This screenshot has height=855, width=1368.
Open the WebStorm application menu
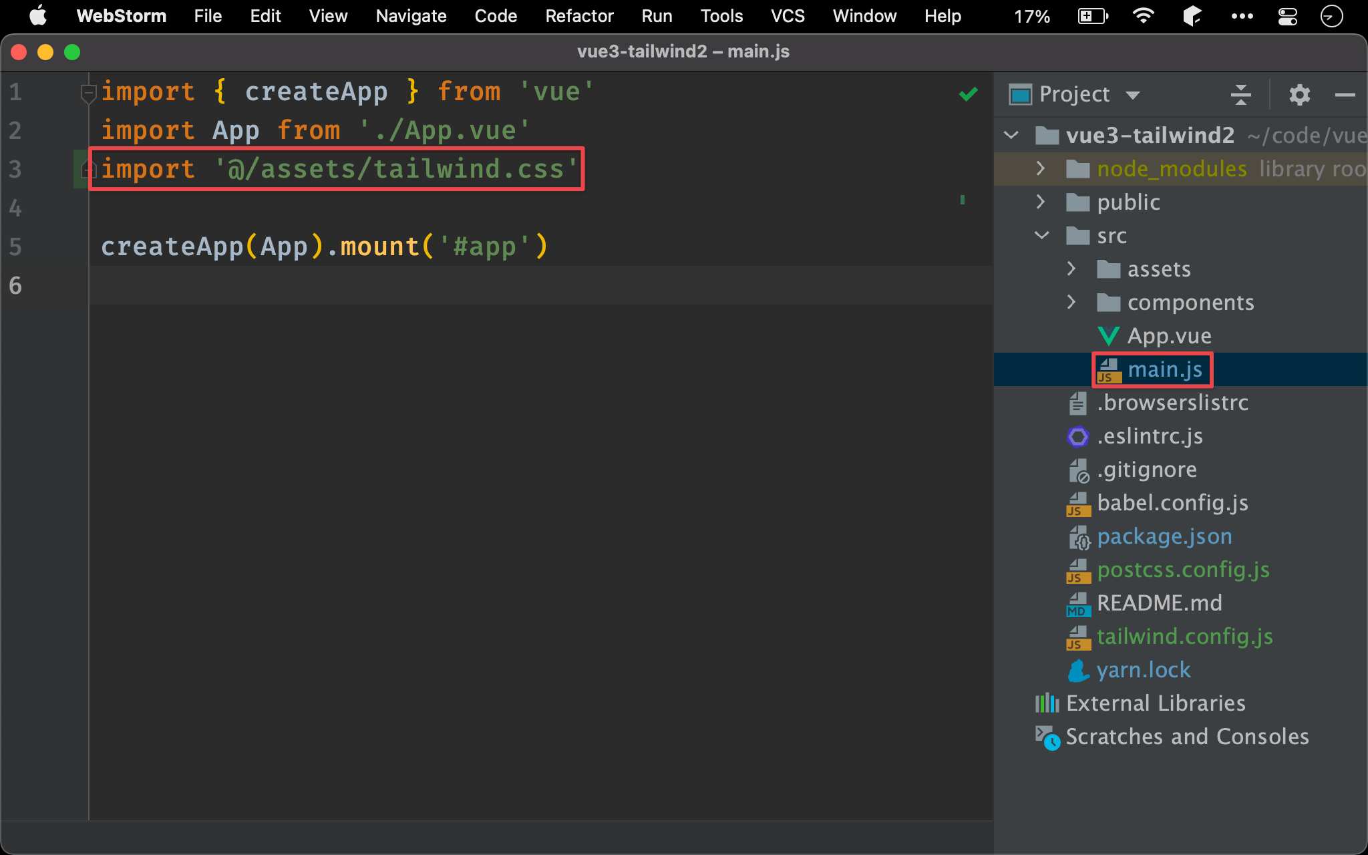point(121,16)
